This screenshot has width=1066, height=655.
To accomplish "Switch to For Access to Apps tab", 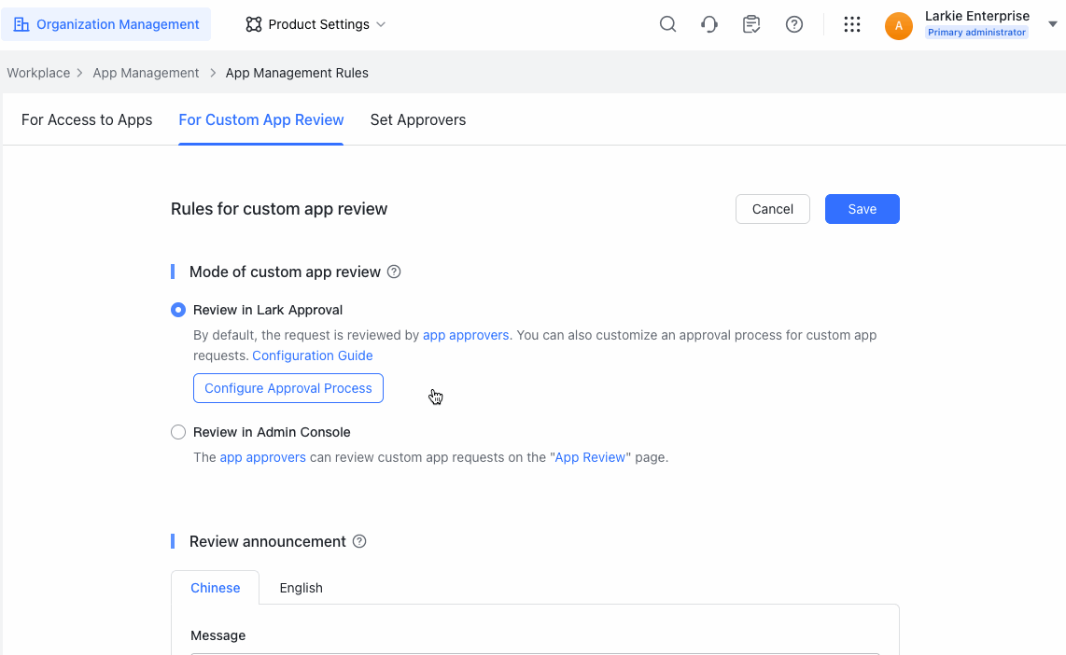I will pyautogui.click(x=87, y=119).
